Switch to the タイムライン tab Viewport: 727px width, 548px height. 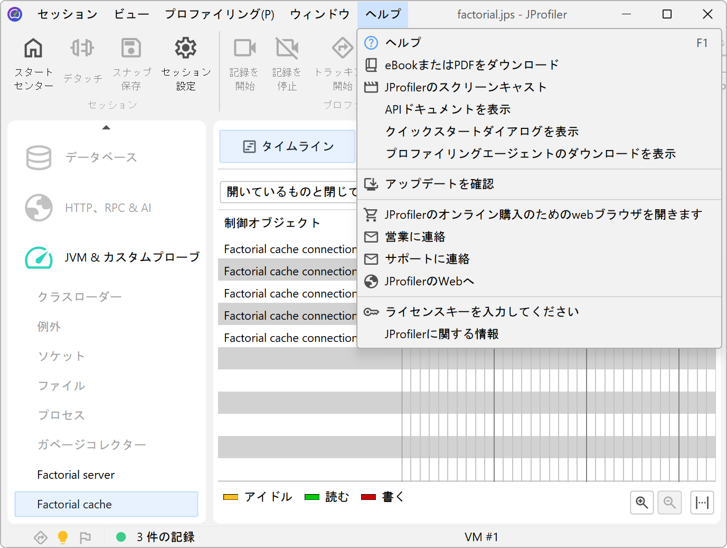coord(288,146)
